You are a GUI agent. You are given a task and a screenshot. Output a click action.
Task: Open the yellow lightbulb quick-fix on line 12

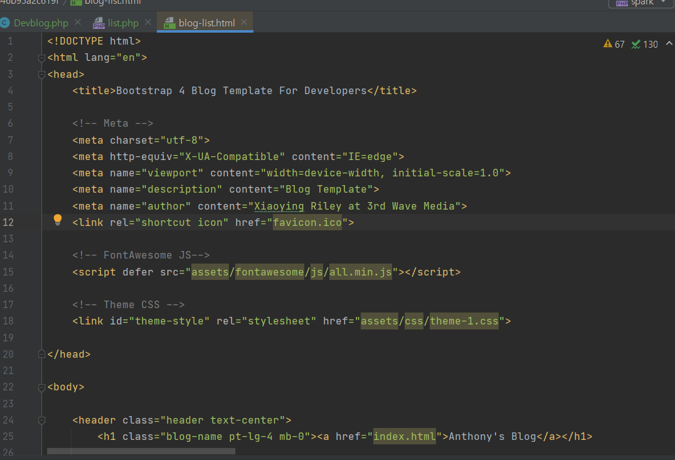pos(57,220)
